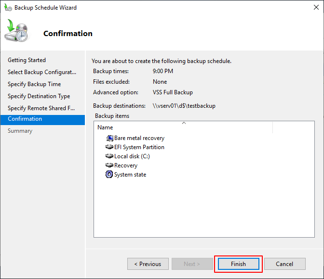Screen dimensions: 324x279
Task: Close the Backup Schedule Wizard window
Action: click(316, 7)
